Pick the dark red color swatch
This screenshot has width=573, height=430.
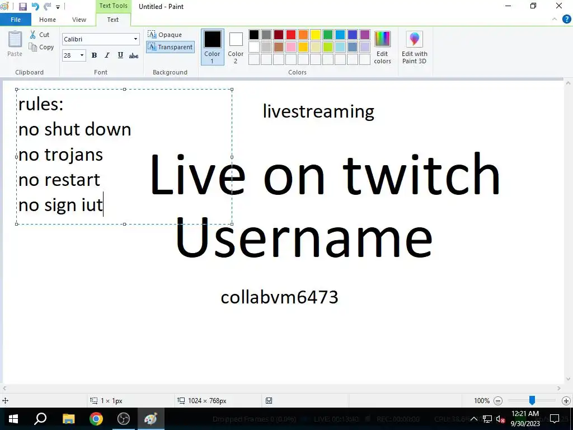click(279, 35)
